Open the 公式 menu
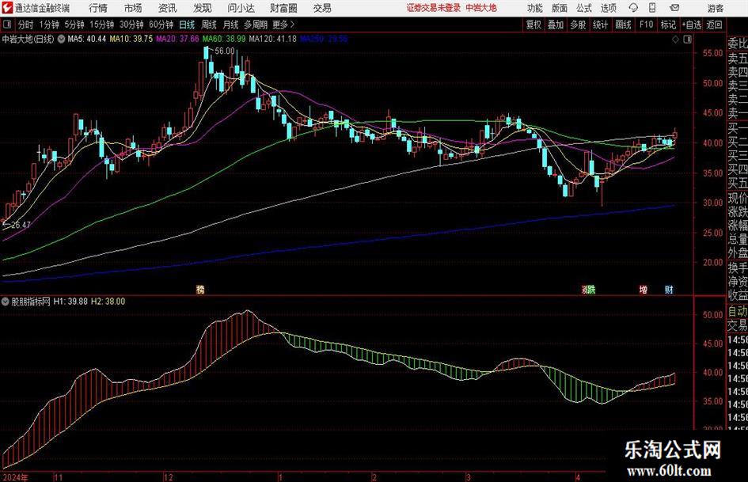 pyautogui.click(x=584, y=8)
